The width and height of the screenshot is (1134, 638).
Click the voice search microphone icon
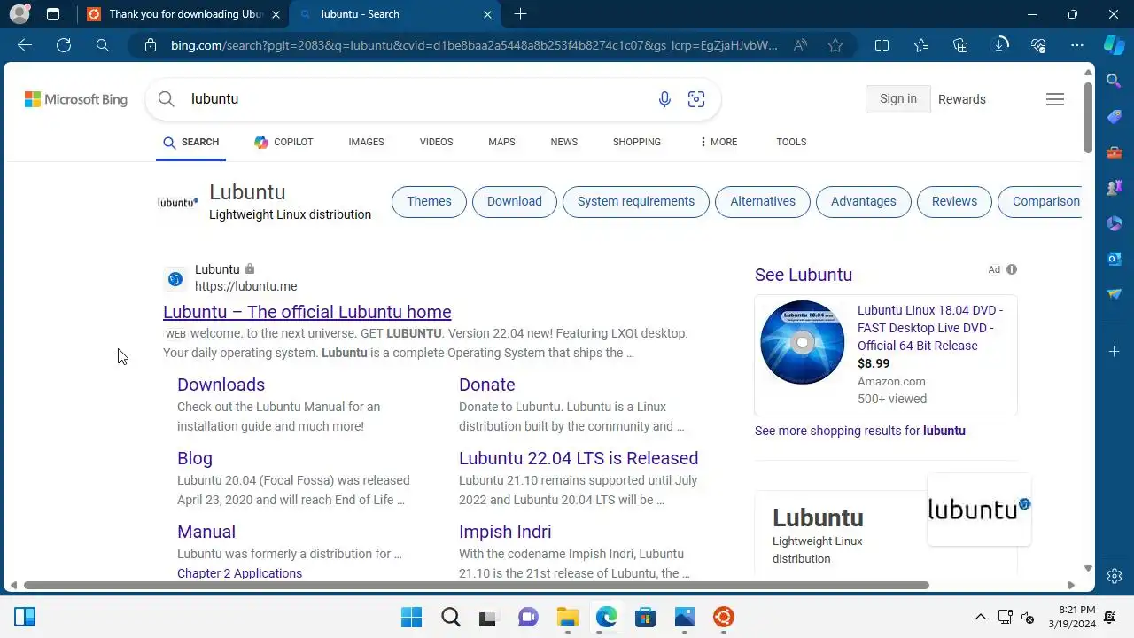coord(664,99)
